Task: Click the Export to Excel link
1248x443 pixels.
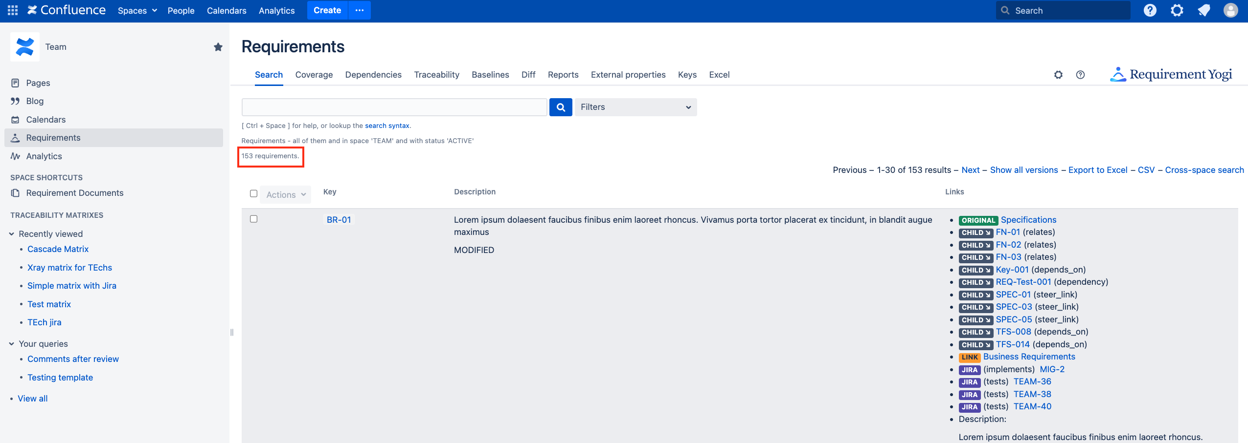Action: click(x=1097, y=170)
